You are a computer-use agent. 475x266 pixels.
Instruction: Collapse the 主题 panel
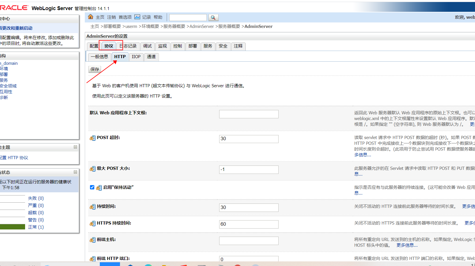pos(75,147)
